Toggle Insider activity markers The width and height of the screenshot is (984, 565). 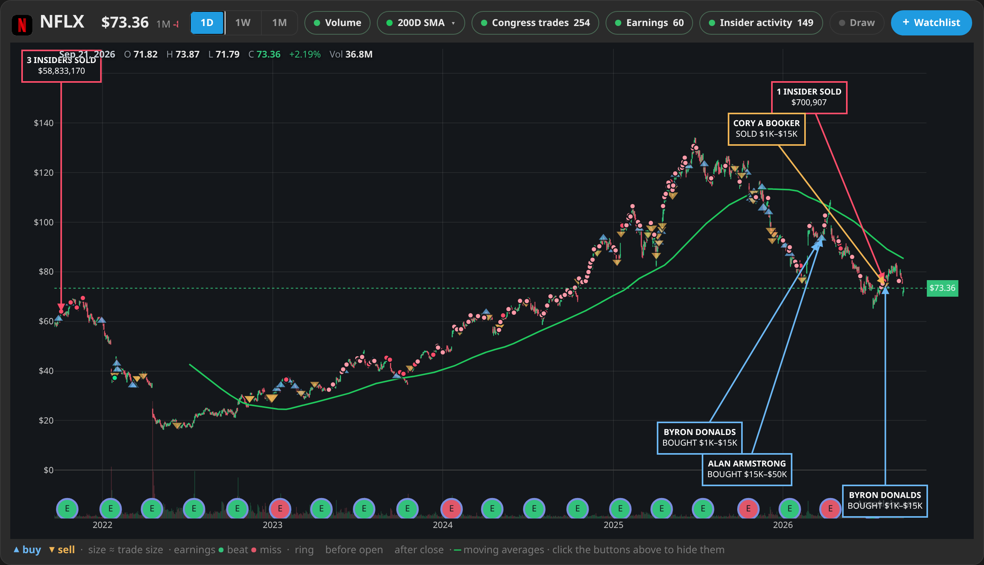[x=761, y=23]
